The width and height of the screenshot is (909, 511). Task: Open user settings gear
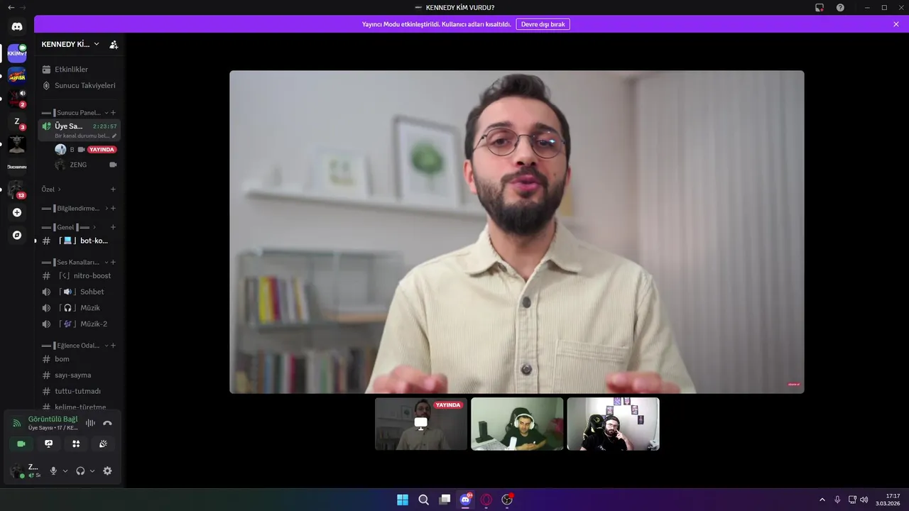[107, 471]
